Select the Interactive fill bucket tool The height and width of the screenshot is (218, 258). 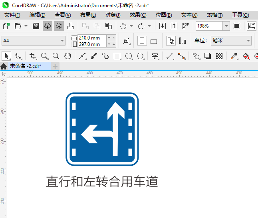click(x=246, y=56)
